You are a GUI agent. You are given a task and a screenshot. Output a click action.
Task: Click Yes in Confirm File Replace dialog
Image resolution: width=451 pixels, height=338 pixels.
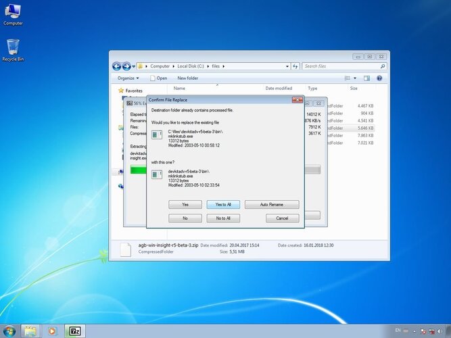click(x=185, y=205)
